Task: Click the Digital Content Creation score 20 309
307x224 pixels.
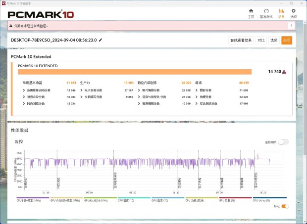Action: click(186, 83)
